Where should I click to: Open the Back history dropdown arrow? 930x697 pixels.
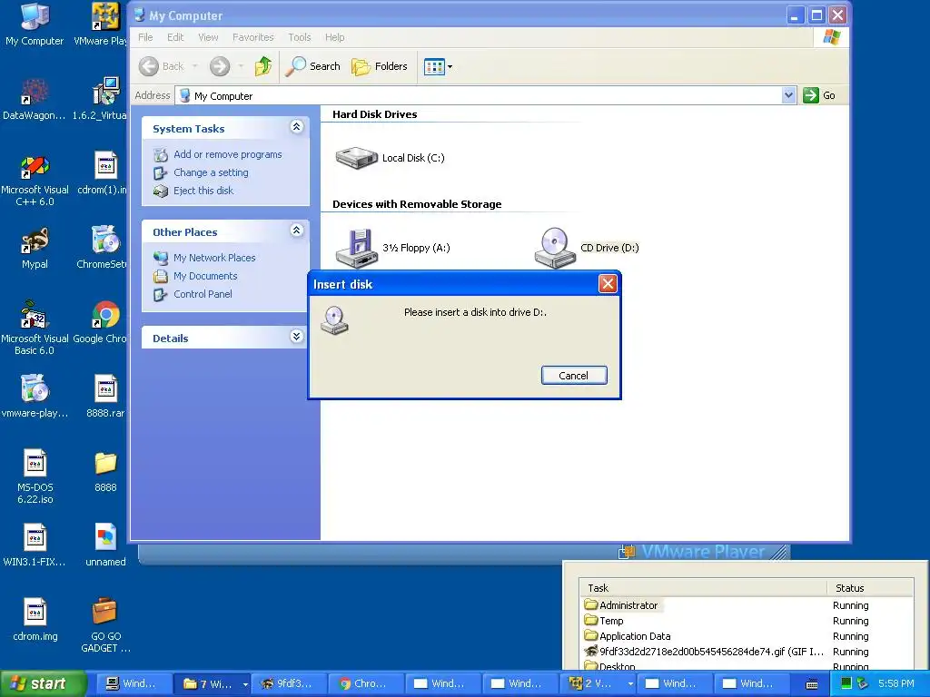[x=195, y=66]
